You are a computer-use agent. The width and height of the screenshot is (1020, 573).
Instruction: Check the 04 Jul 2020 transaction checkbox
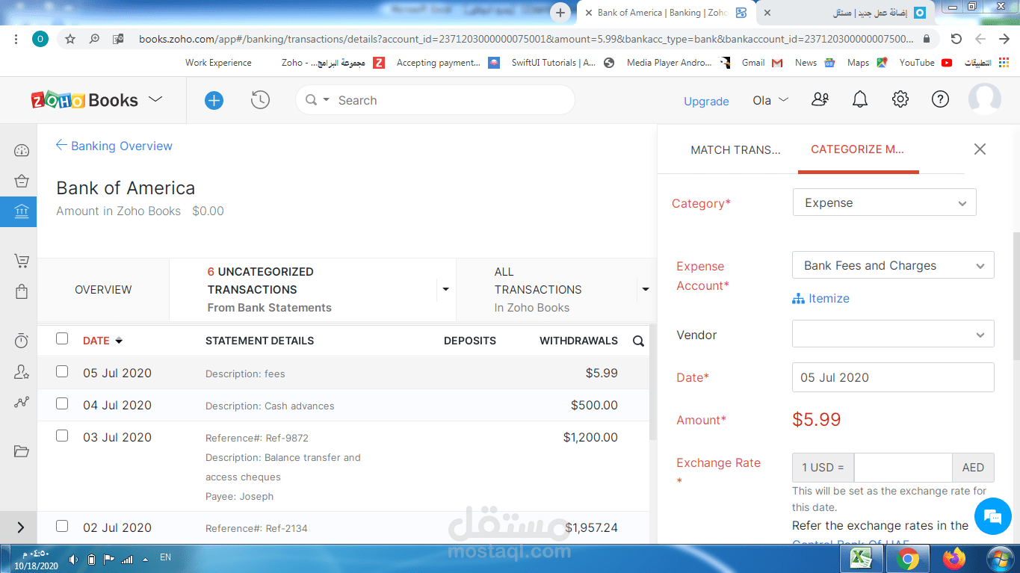(62, 403)
